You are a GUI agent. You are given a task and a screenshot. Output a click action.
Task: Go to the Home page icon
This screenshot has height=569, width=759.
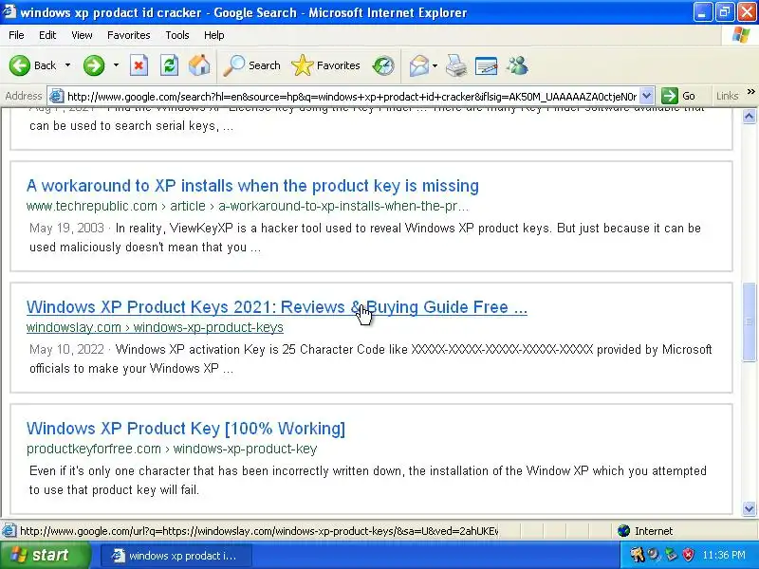coord(199,65)
